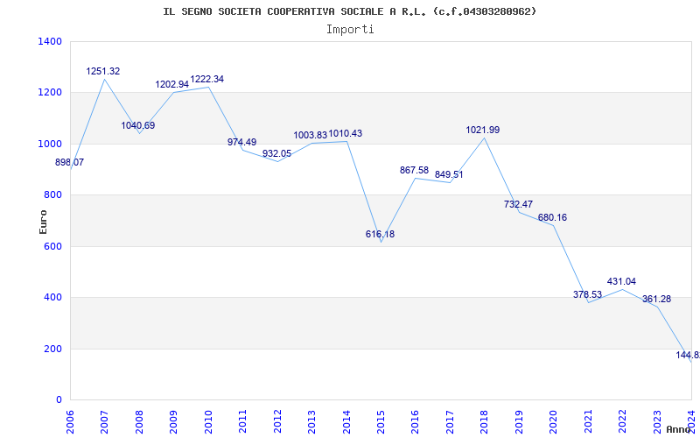This screenshot has width=700, height=438.
Task: Click the 600 y-axis tick label
Action: 52,246
